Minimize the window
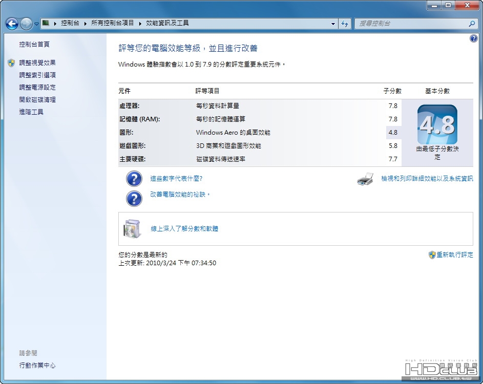Image resolution: width=483 pixels, height=384 pixels. click(435, 5)
